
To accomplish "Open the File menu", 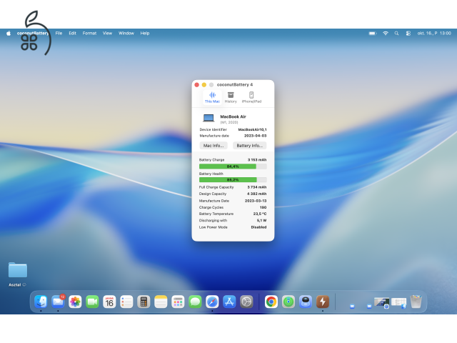I will [59, 34].
